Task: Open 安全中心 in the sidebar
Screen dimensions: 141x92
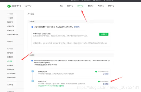Action: tap(10, 42)
